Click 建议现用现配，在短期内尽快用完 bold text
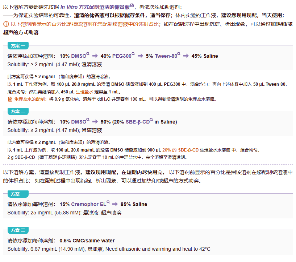 (125, 173)
